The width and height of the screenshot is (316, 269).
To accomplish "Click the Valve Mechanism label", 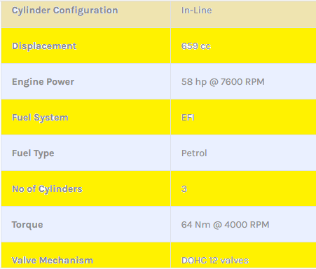I will pos(53,260).
